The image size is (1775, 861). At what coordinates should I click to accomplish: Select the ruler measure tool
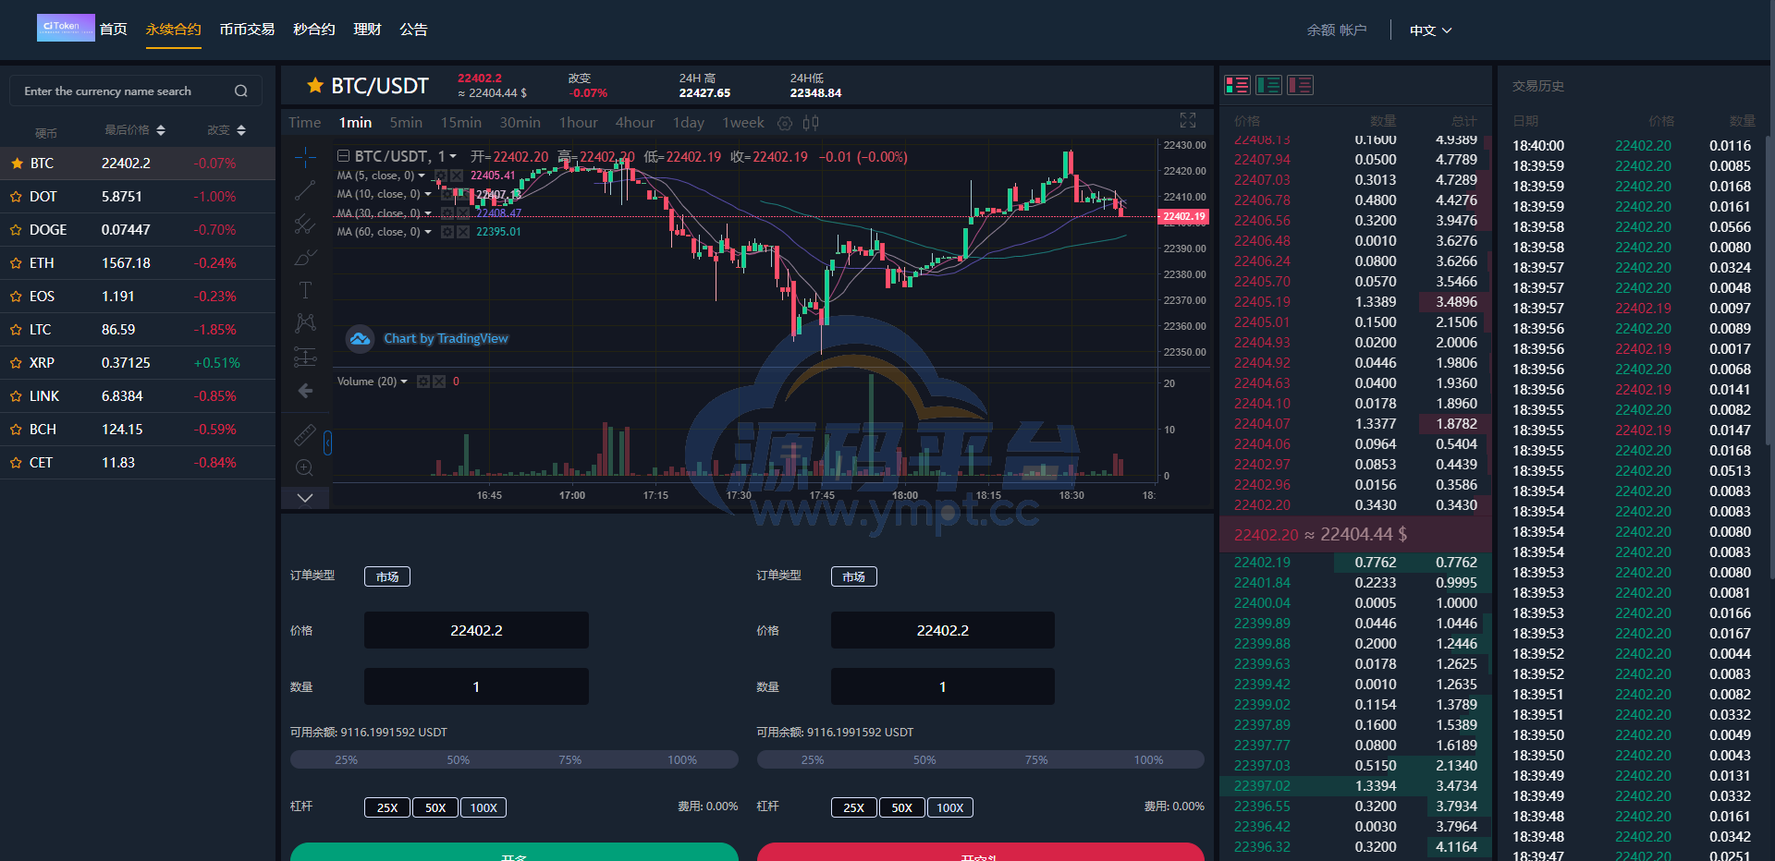pos(305,434)
